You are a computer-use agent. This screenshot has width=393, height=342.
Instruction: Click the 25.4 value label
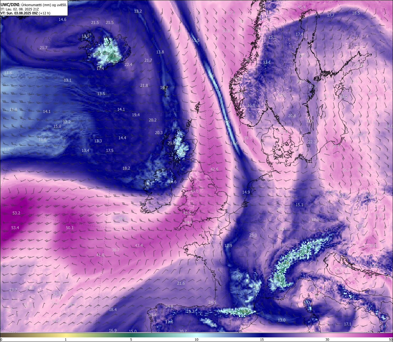click(153, 315)
